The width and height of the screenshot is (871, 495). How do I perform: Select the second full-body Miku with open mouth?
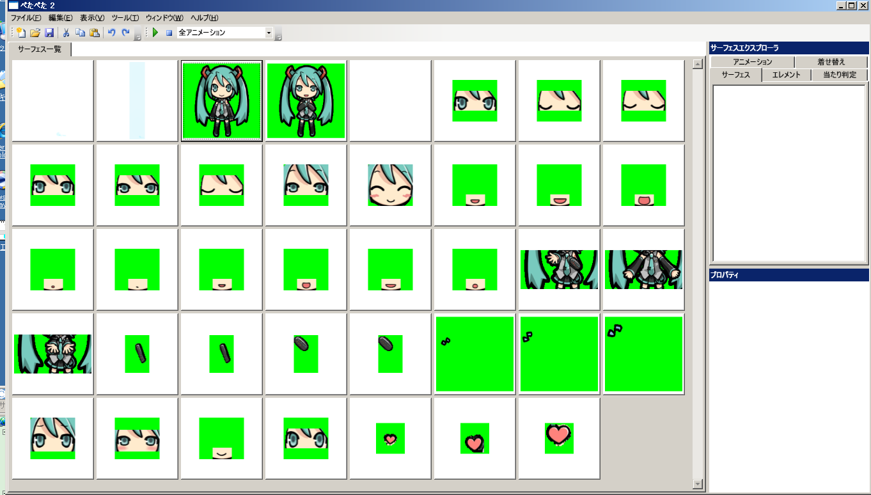click(306, 100)
